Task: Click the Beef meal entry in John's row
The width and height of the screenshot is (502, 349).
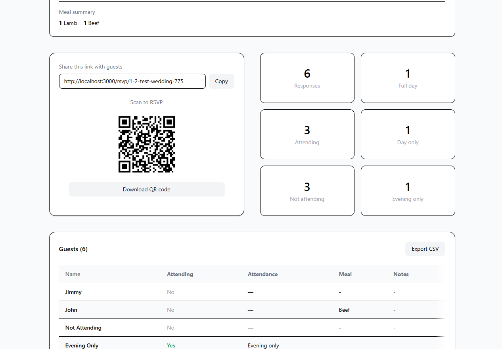Action: [x=344, y=310]
